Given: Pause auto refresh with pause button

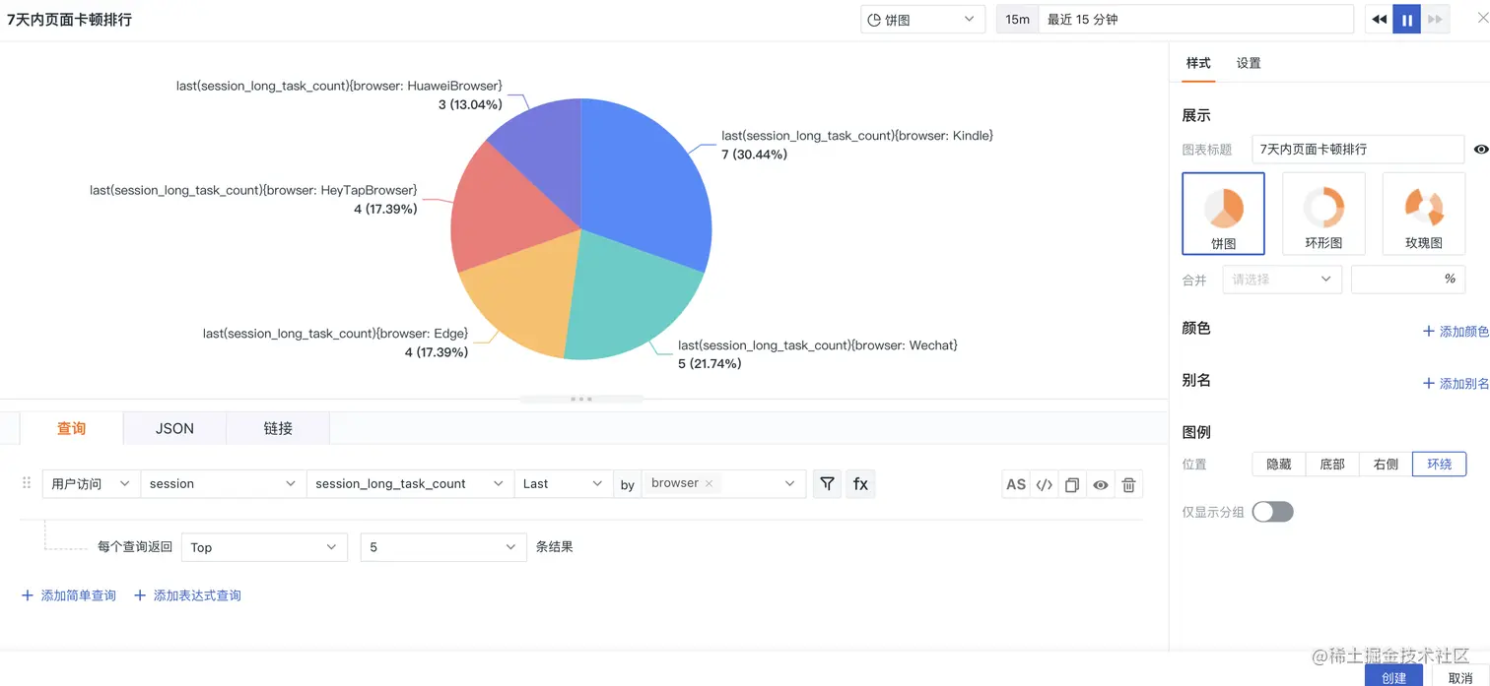Looking at the screenshot, I should coord(1406,20).
